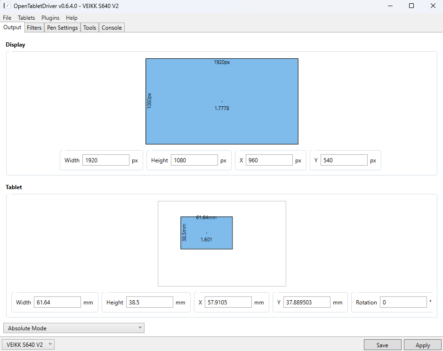
Task: Open the VEIKK S640 V2 tablet selector
Action: click(x=28, y=344)
